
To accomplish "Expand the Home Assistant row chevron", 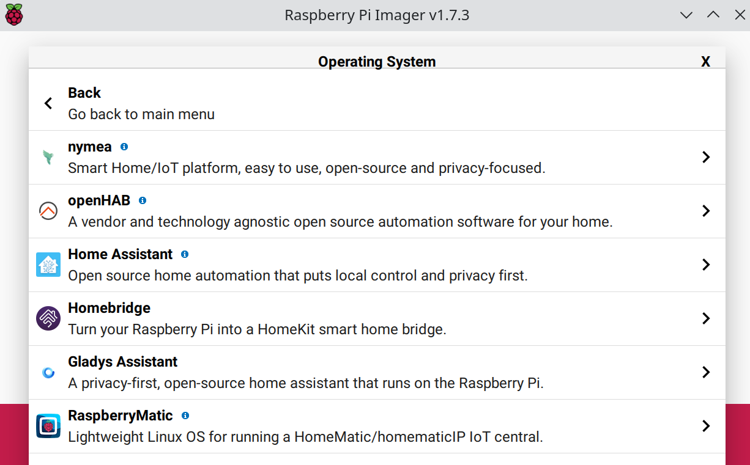I will tap(706, 265).
